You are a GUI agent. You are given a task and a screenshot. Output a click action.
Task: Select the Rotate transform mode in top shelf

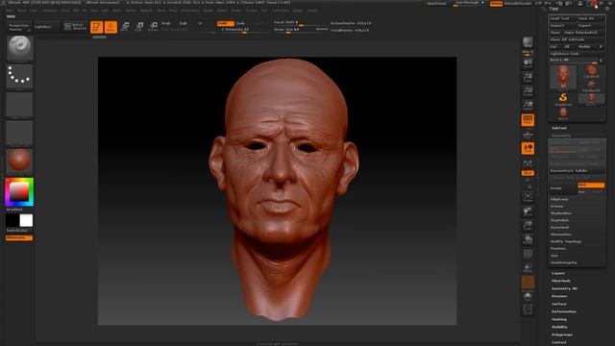(x=154, y=27)
